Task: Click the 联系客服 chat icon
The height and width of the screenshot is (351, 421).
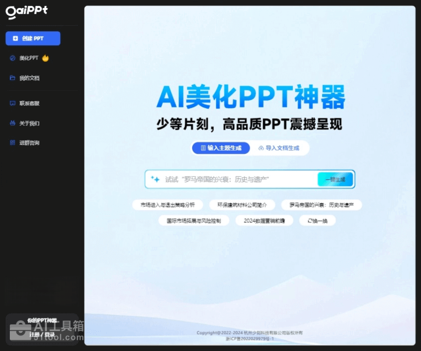Action: pyautogui.click(x=13, y=103)
